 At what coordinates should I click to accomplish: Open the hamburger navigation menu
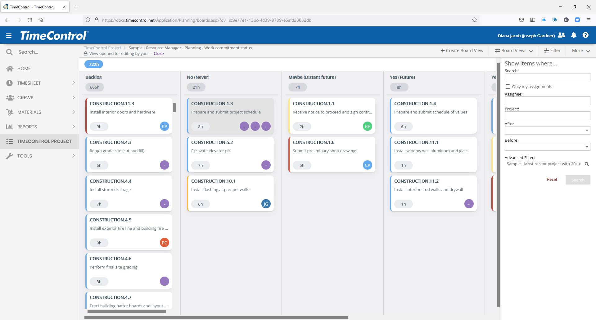tap(8, 35)
